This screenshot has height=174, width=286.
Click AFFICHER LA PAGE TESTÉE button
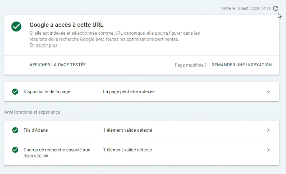coord(58,65)
